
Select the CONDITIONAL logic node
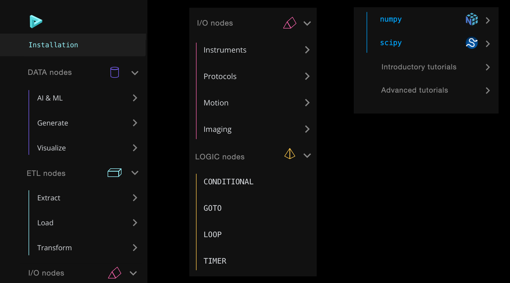[228, 181]
